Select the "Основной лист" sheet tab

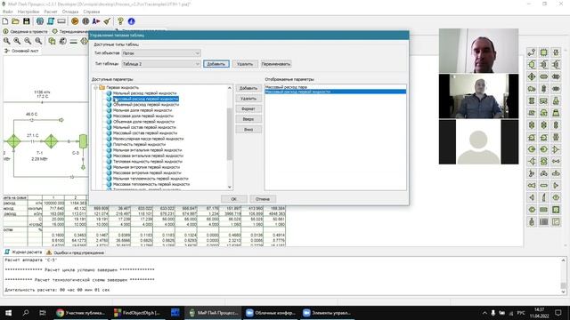pyautogui.click(x=21, y=51)
